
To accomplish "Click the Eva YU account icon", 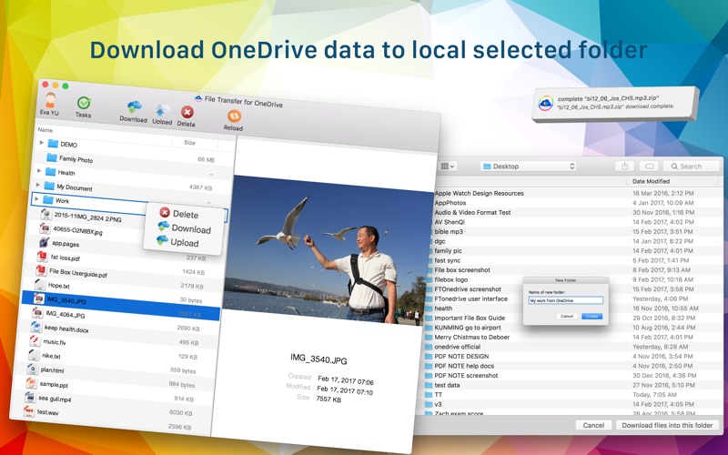I will coord(50,100).
